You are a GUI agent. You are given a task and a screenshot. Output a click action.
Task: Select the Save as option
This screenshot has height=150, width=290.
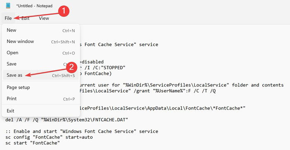41,75
